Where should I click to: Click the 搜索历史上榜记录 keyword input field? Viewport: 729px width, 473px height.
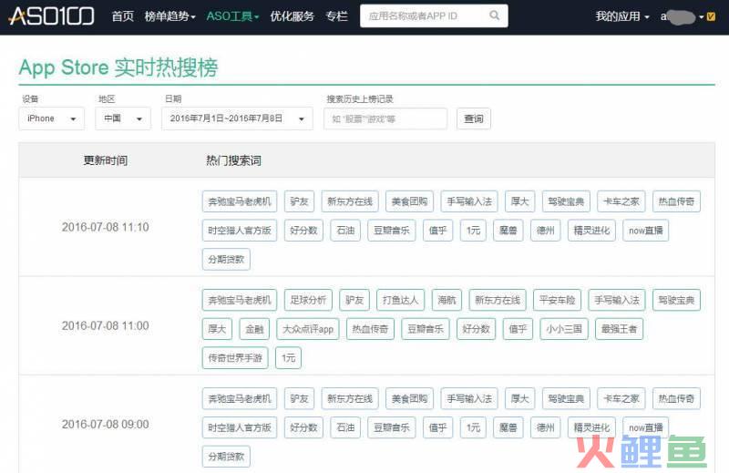385,119
